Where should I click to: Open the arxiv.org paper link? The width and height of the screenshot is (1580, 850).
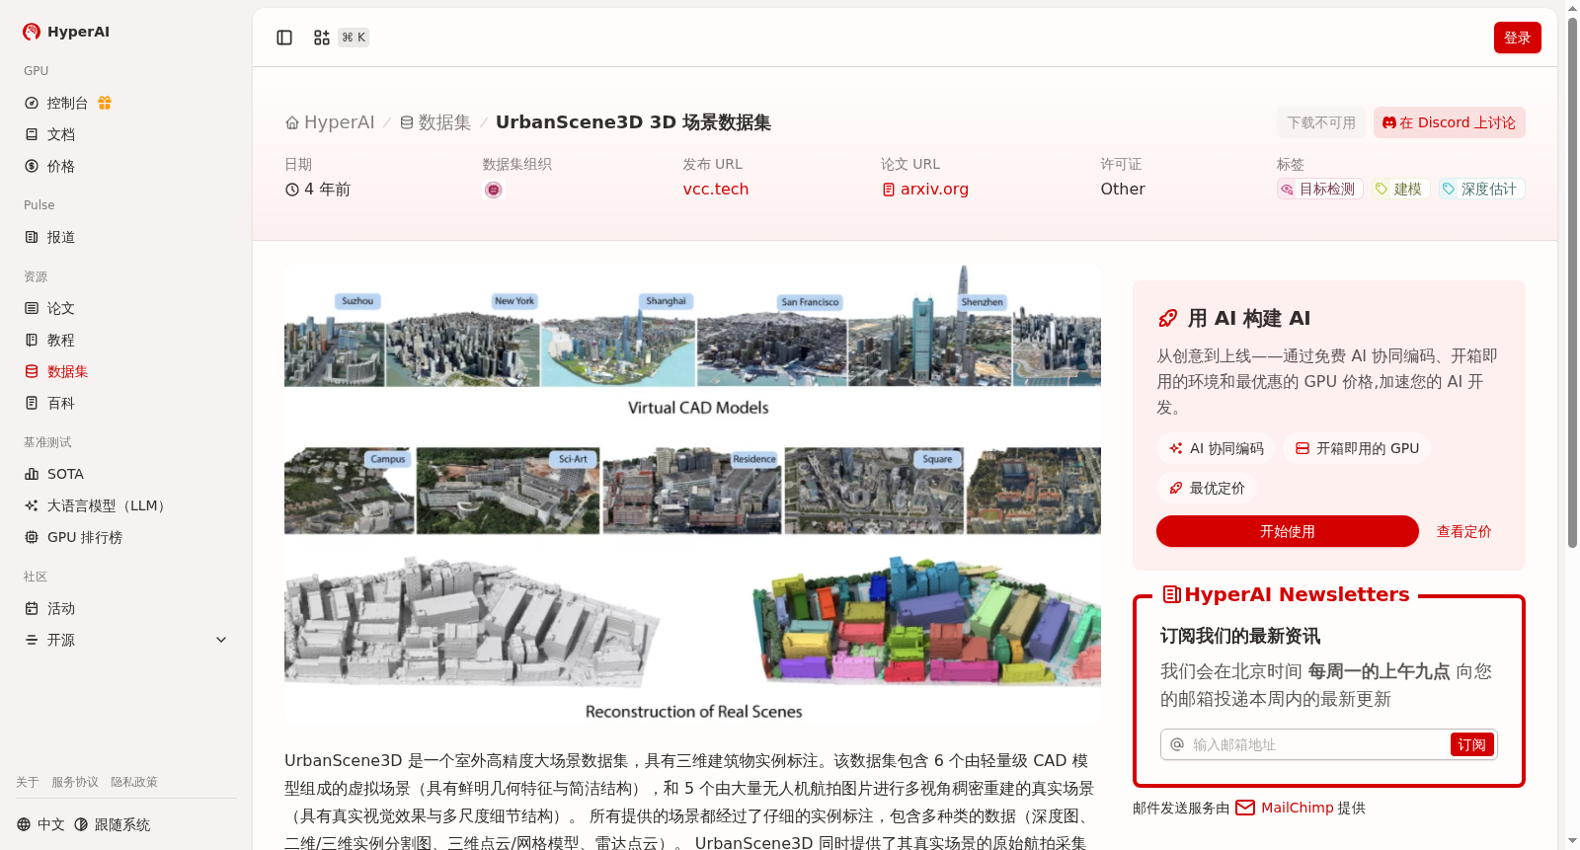925,190
